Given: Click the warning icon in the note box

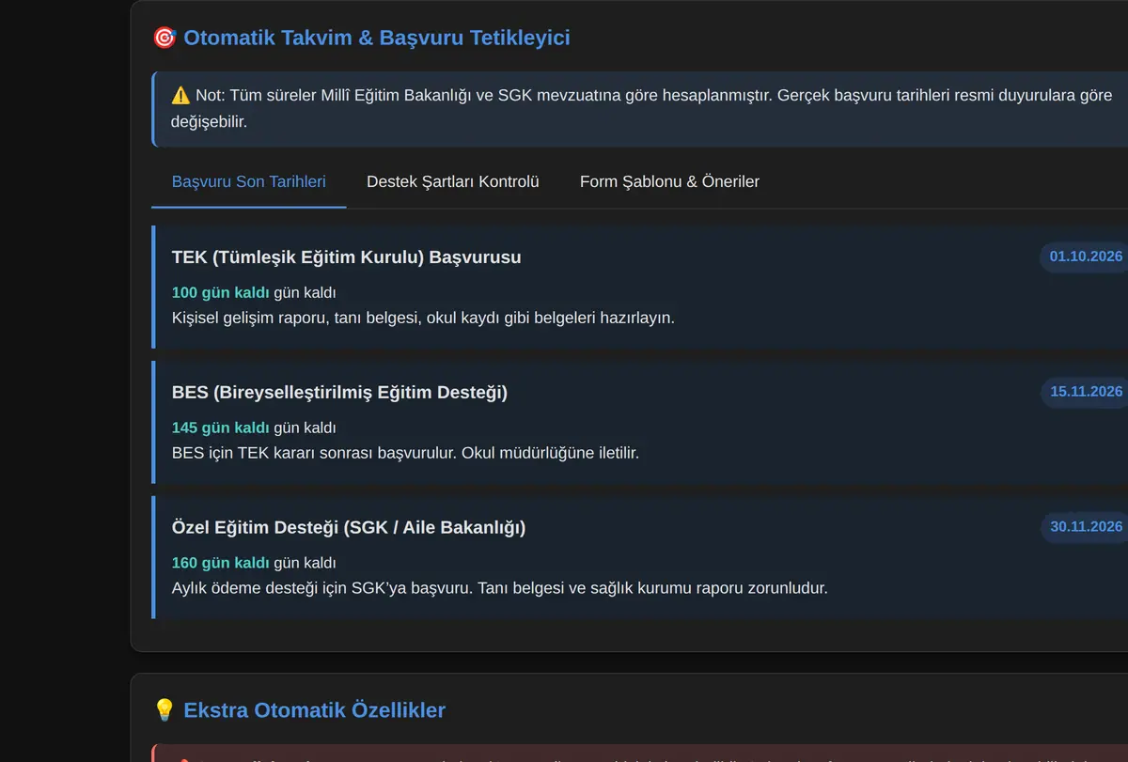Looking at the screenshot, I should (180, 95).
